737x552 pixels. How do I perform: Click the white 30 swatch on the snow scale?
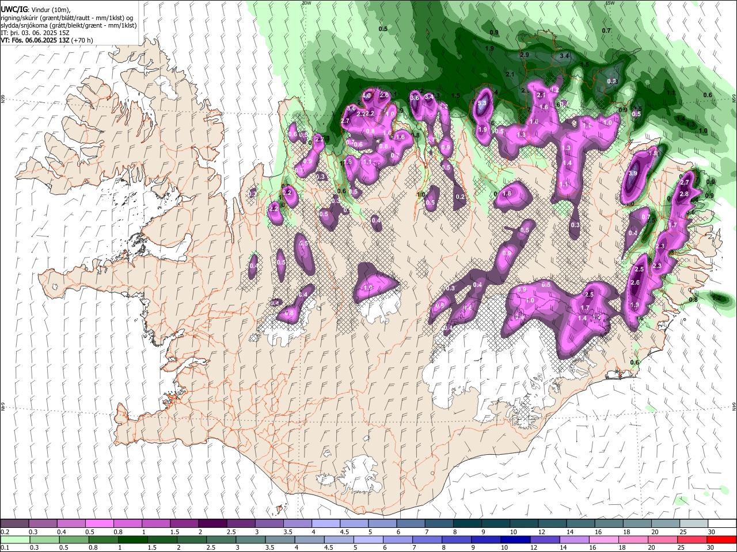point(722,523)
